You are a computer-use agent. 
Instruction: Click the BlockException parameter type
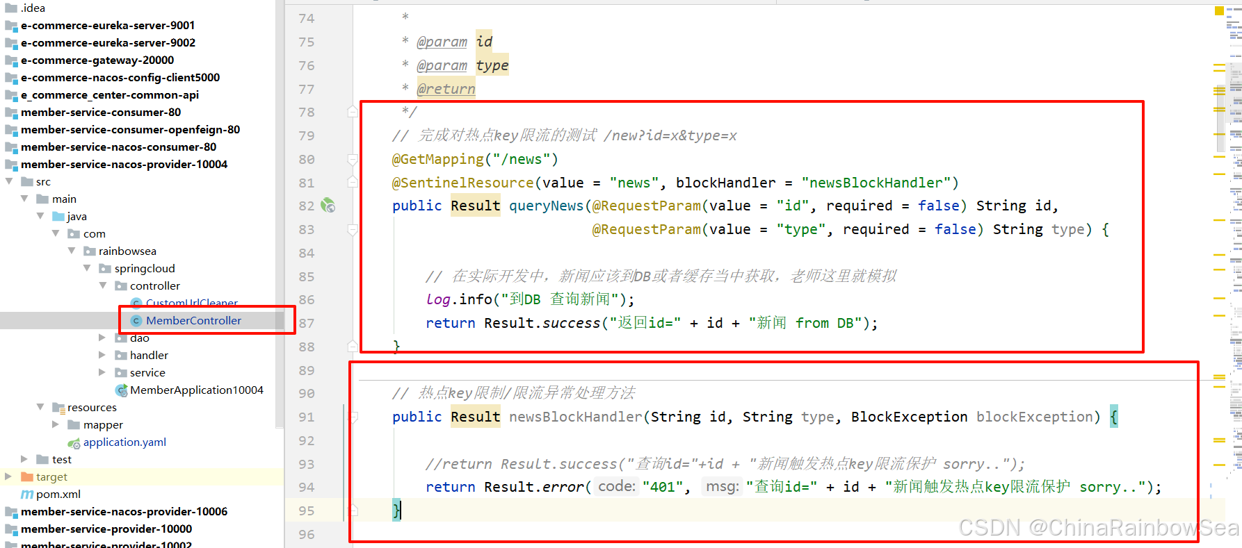[x=909, y=417]
